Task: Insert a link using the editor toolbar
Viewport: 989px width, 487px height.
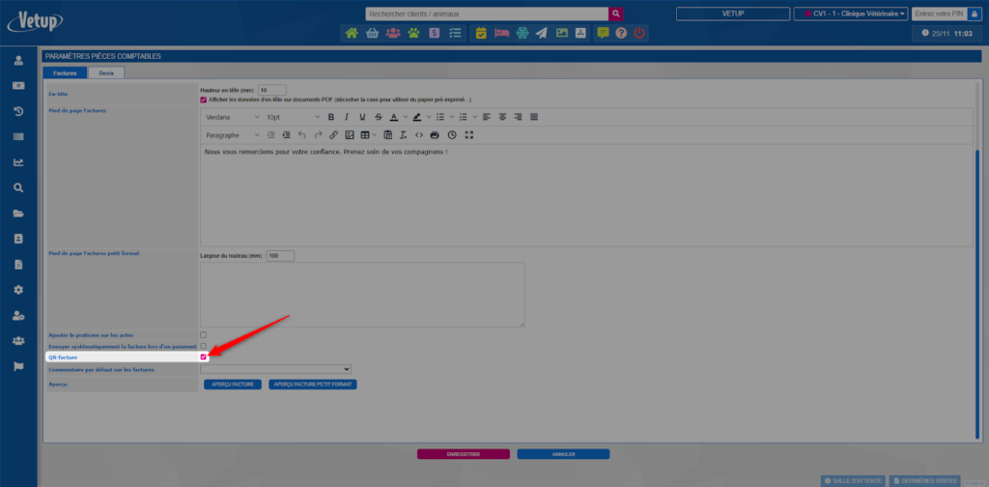Action: pyautogui.click(x=333, y=135)
